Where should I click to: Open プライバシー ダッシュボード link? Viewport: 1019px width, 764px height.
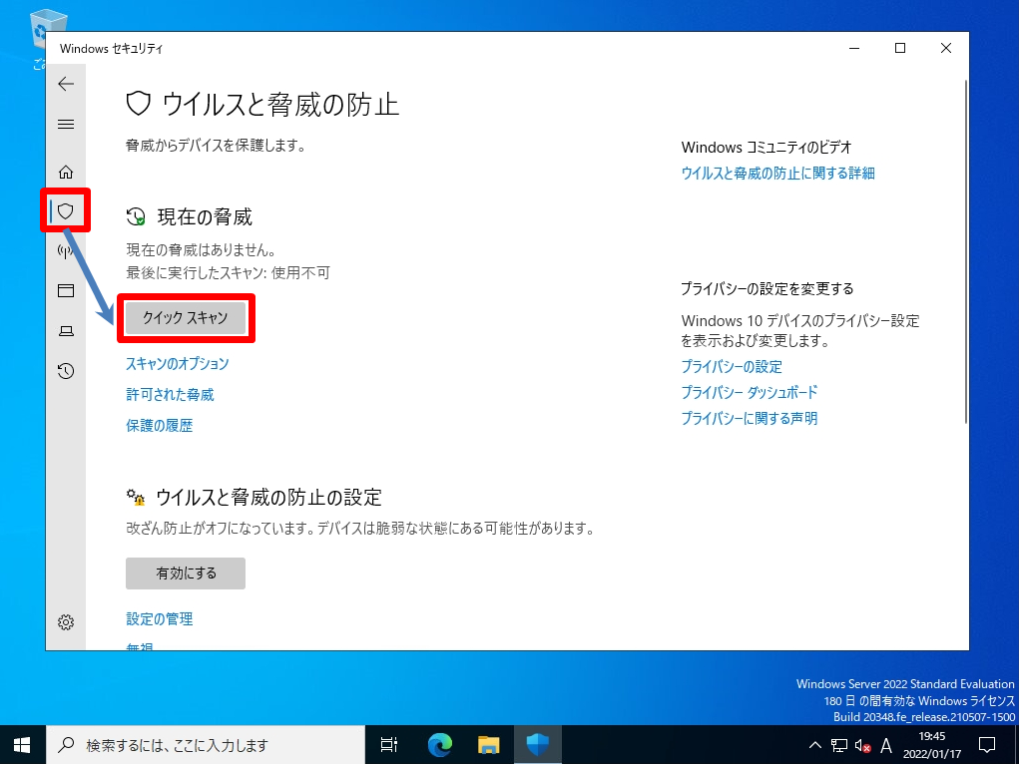click(x=750, y=392)
